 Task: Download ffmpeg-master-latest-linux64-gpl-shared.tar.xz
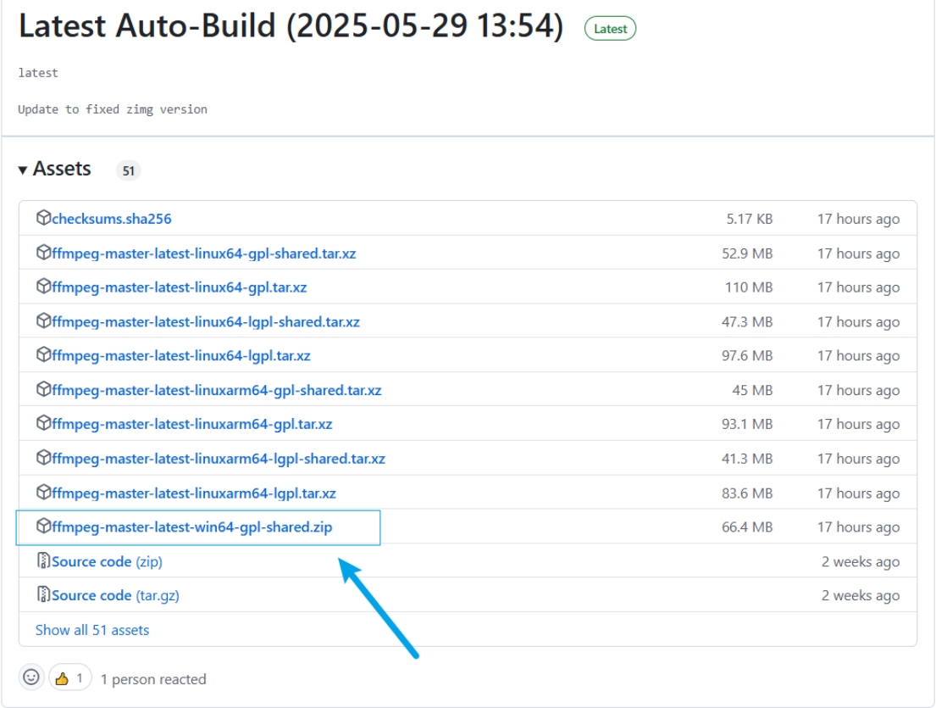pos(203,254)
